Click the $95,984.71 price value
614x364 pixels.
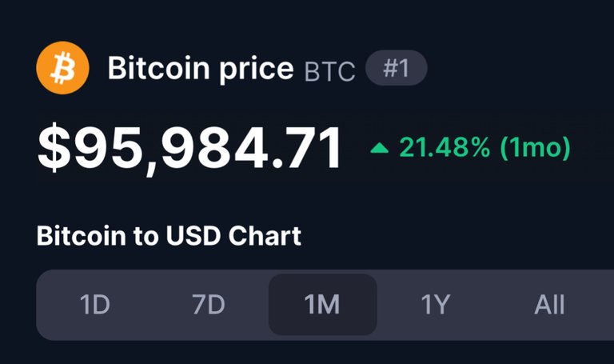coord(189,149)
